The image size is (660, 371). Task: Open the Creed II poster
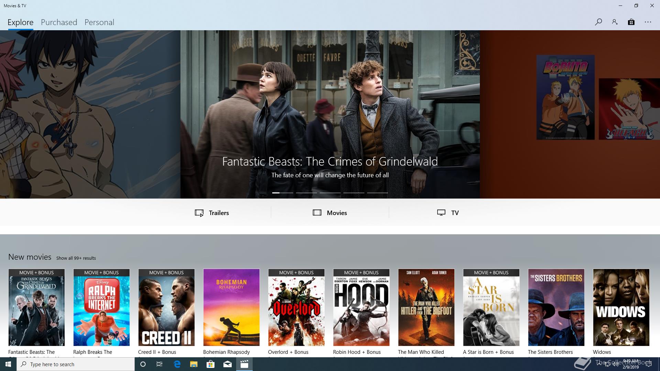click(166, 307)
